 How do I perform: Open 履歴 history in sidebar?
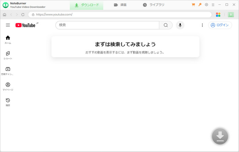[x=8, y=102]
